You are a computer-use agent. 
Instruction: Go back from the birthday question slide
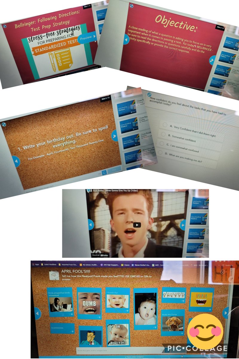(x=16, y=162)
